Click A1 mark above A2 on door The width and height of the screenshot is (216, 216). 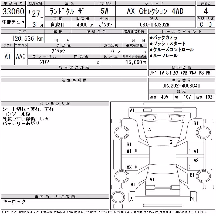[x=196, y=151]
